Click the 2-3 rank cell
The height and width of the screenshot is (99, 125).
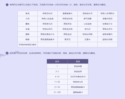(57, 71)
